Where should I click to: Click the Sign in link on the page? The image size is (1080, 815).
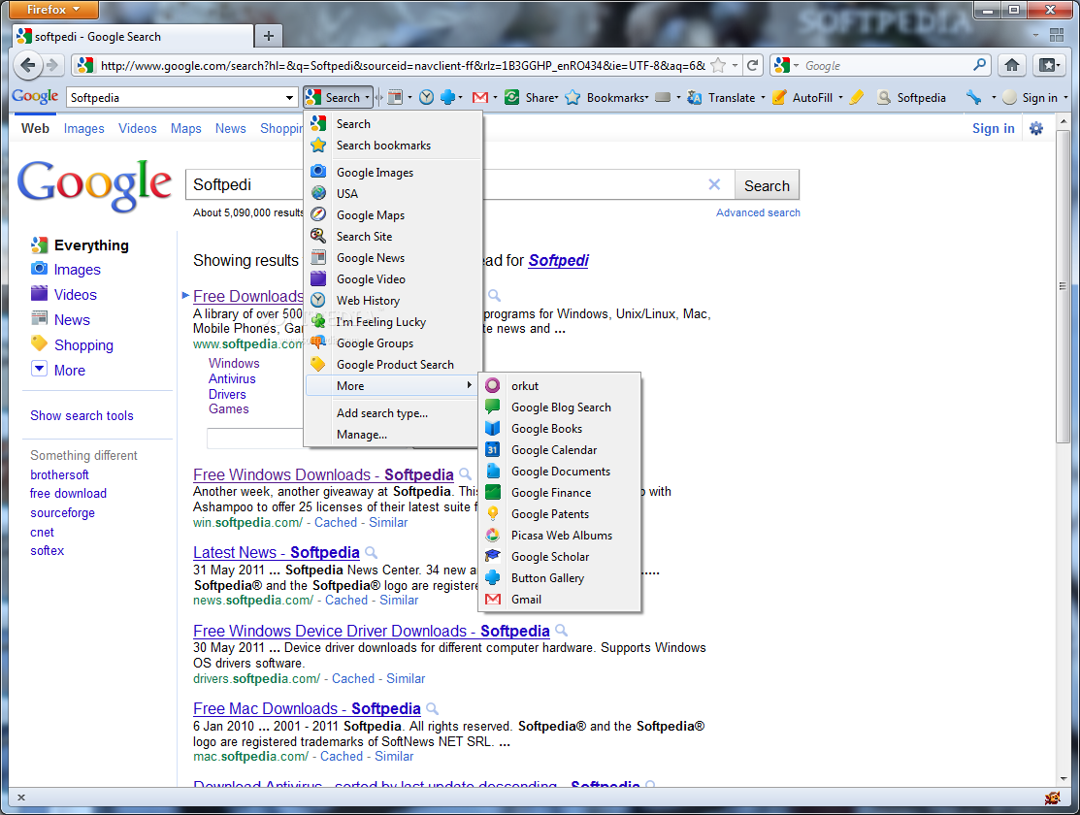(993, 128)
